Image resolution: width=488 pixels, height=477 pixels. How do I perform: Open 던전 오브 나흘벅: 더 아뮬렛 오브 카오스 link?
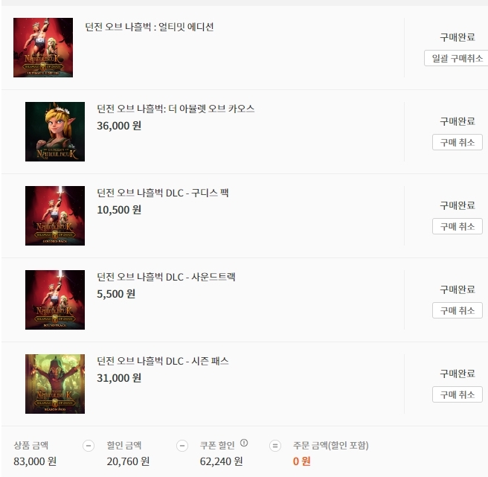point(176,109)
